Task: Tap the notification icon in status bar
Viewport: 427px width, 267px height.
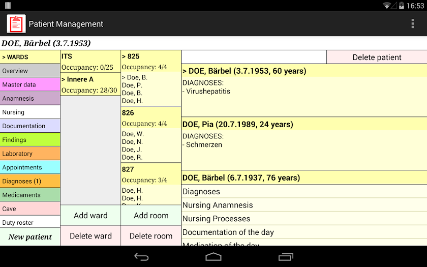Action: pos(8,6)
